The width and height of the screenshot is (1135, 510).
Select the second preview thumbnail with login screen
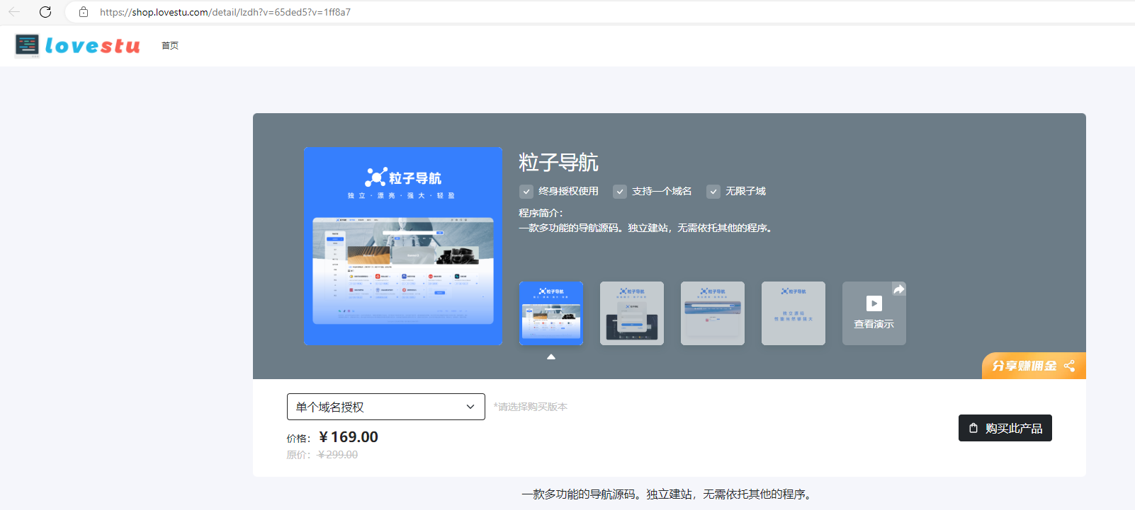pos(632,313)
